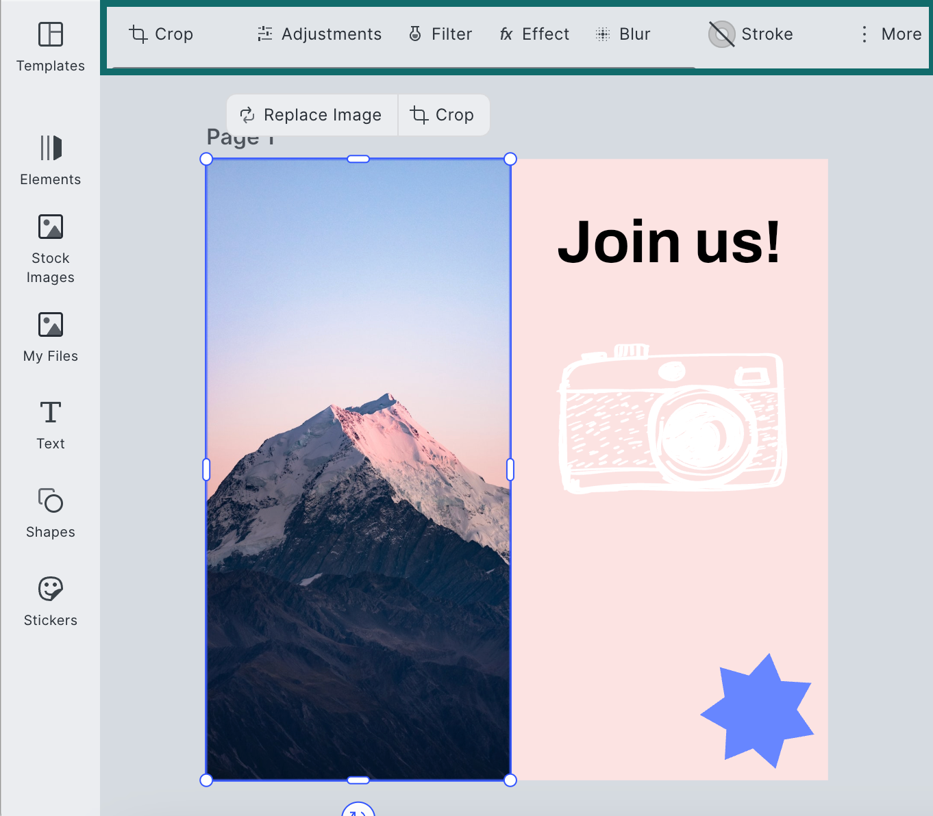Open the My Files panel
Screen dimensions: 933x816
pyautogui.click(x=51, y=337)
